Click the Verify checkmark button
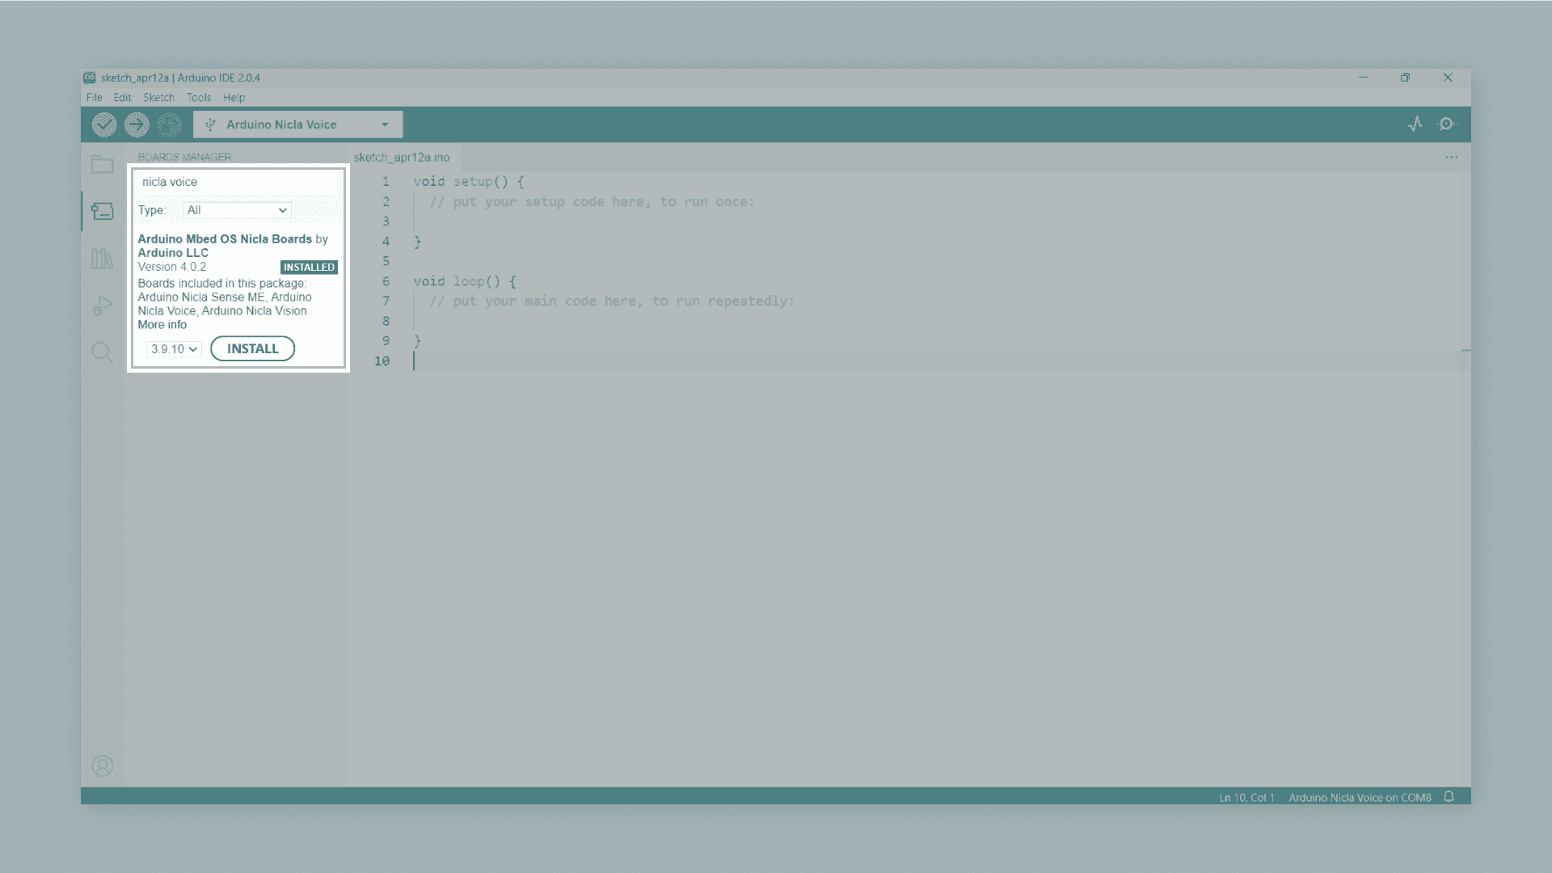1552x873 pixels. pos(104,124)
